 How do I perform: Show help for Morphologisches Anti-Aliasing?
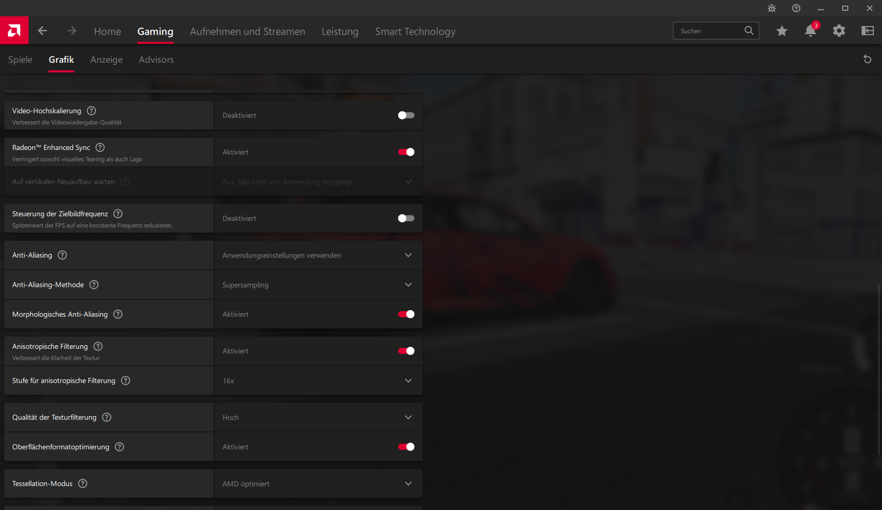[x=118, y=314]
